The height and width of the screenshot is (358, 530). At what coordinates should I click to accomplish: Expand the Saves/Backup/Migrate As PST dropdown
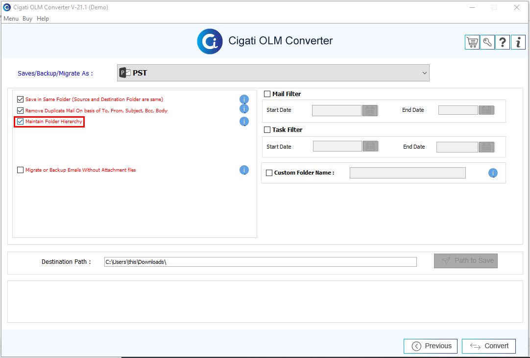pos(273,73)
